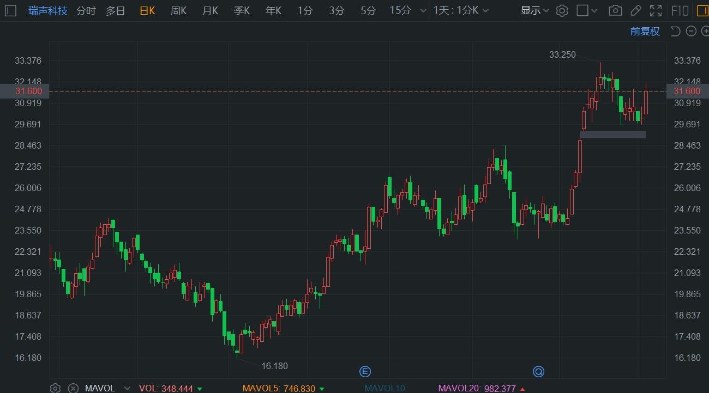Image resolution: width=709 pixels, height=393 pixels.
Task: Select the 周K weekly tab
Action: pos(178,10)
